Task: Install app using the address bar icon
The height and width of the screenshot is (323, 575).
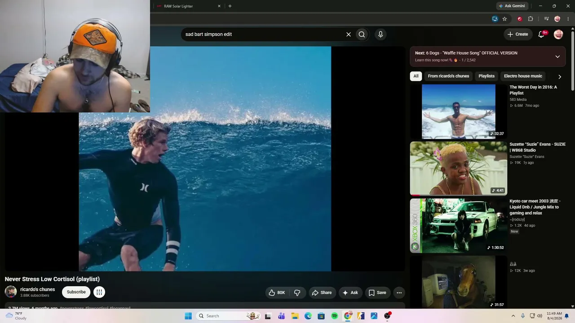Action: tap(495, 19)
